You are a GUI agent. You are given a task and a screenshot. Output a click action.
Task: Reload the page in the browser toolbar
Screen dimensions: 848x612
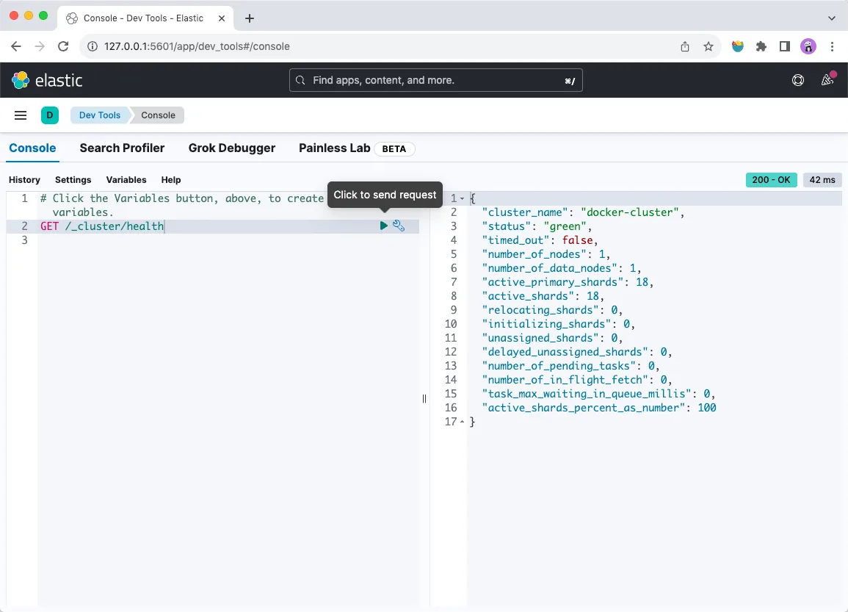(63, 46)
